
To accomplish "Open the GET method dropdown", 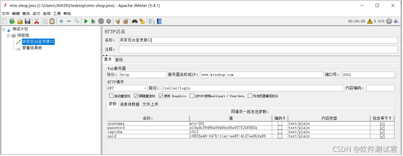I will click(127, 88).
